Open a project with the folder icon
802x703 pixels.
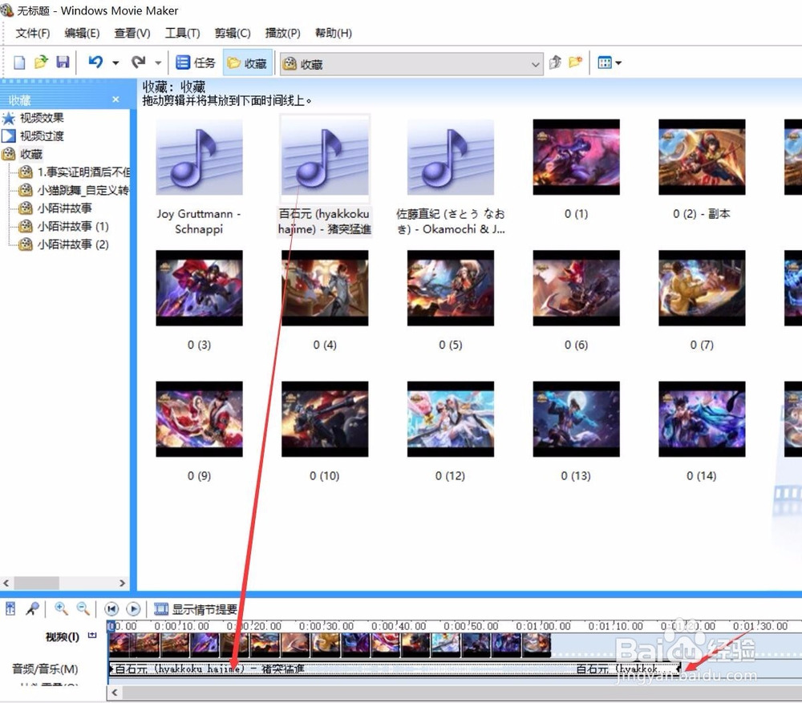click(x=41, y=63)
